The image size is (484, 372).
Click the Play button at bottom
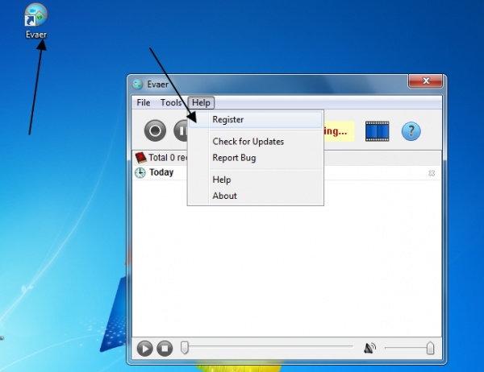pyautogui.click(x=144, y=349)
